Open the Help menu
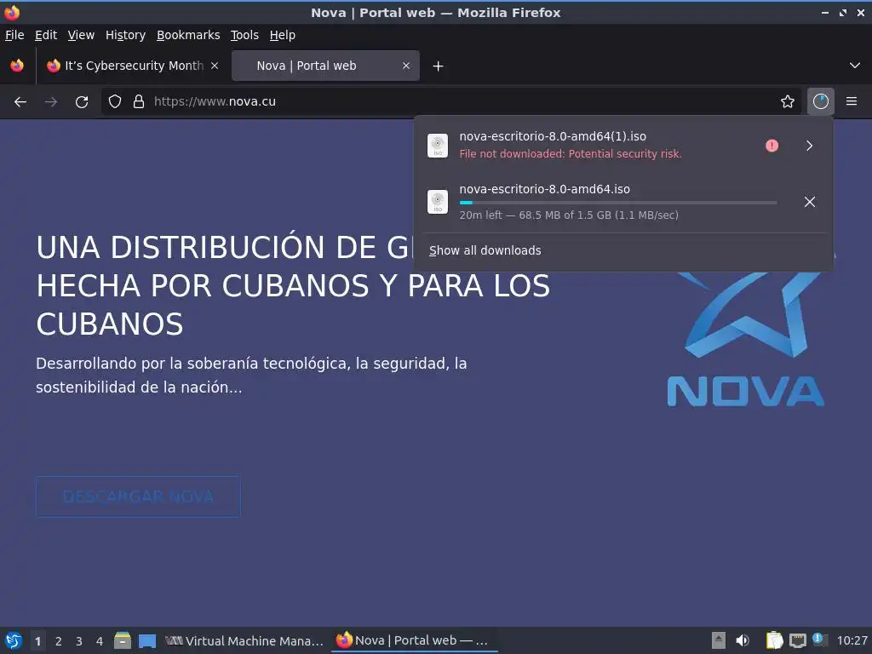This screenshot has width=872, height=654. point(283,35)
